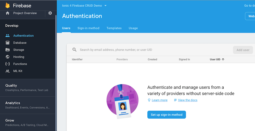255x131 pixels.
Task: Sort by the User UID column
Action: (215, 59)
